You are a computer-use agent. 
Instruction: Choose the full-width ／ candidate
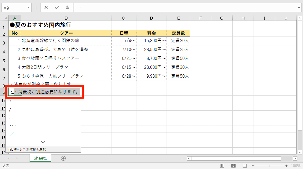point(43,134)
